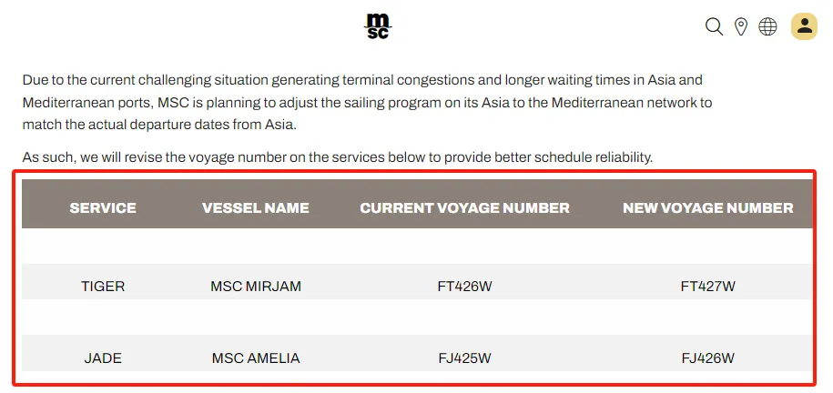Select the TIGER service cell
This screenshot has width=833, height=393.
pos(103,287)
